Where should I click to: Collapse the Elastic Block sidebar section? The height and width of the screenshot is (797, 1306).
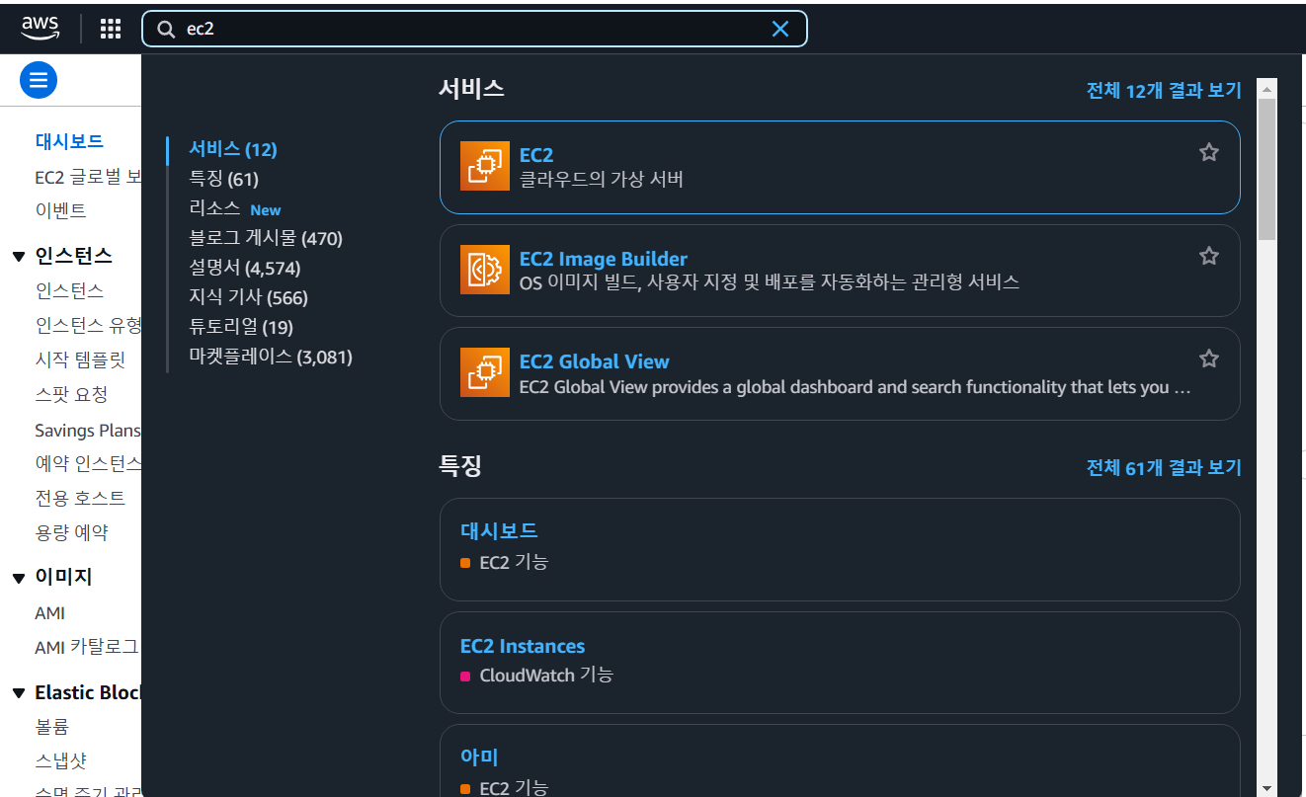(19, 693)
